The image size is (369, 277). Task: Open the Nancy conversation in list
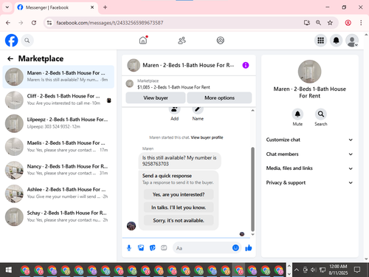click(58, 170)
